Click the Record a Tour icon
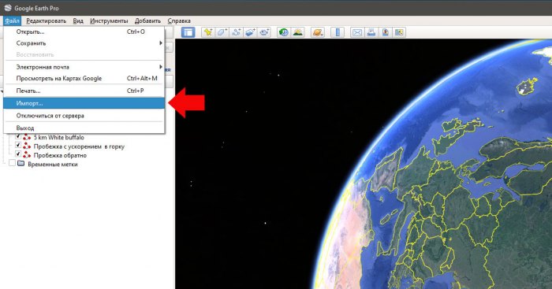 (264, 32)
